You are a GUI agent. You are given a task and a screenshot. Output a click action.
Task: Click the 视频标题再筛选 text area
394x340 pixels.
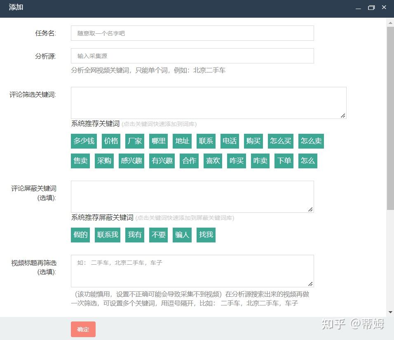pyautogui.click(x=192, y=271)
